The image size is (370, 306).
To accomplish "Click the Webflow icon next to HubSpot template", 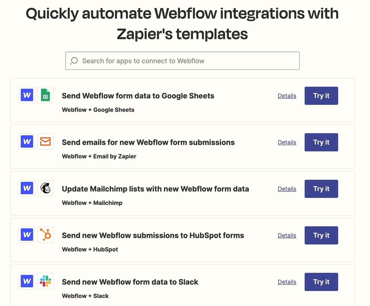I will [27, 235].
